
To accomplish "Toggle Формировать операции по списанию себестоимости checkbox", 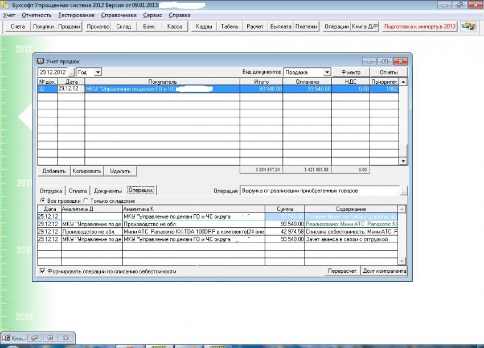I will [43, 272].
